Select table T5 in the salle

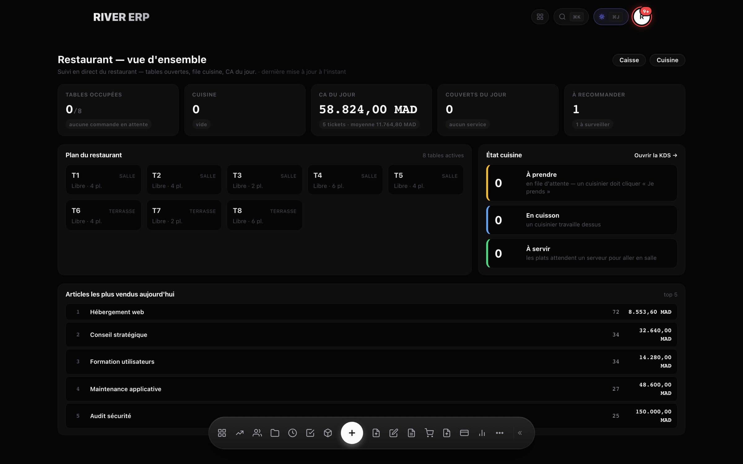pos(426,180)
